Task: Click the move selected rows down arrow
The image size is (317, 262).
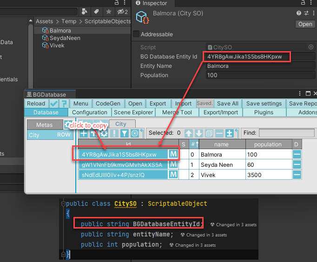Action: click(x=199, y=133)
